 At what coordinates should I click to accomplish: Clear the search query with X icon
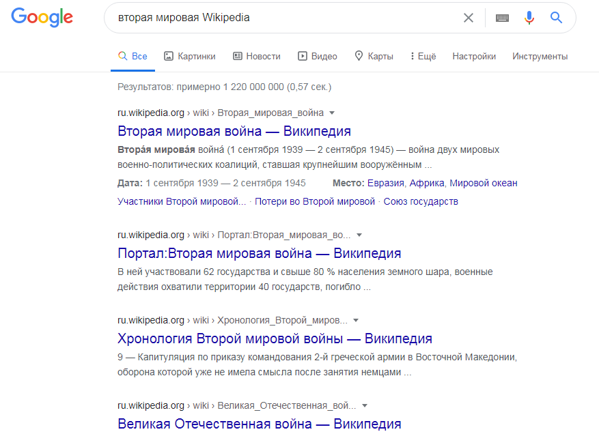[469, 18]
